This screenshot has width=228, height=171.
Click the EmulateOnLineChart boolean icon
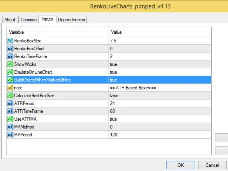(x=10, y=72)
